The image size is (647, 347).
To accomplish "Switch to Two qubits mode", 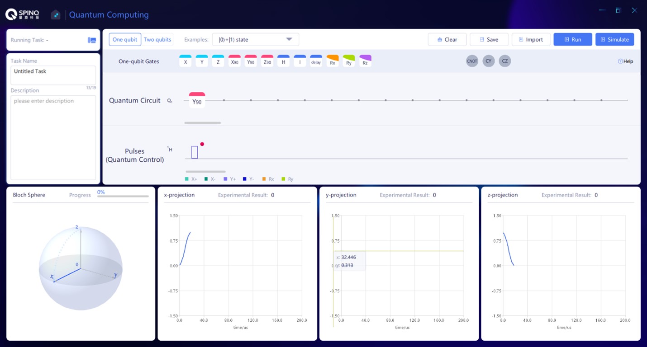I will 157,40.
